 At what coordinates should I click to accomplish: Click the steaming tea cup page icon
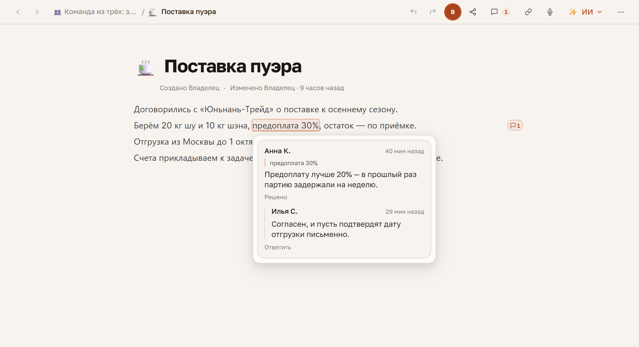[146, 67]
